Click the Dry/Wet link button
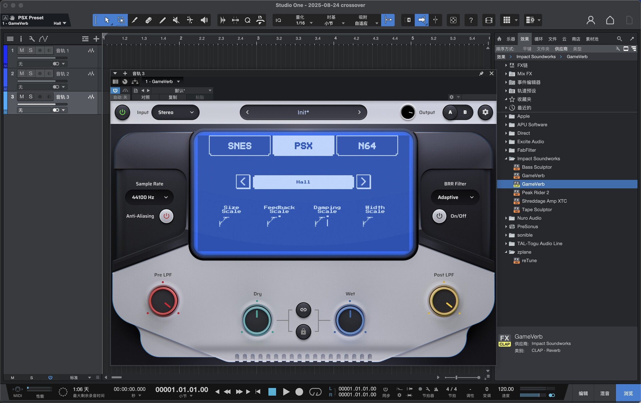This screenshot has height=403, width=641. point(303,310)
